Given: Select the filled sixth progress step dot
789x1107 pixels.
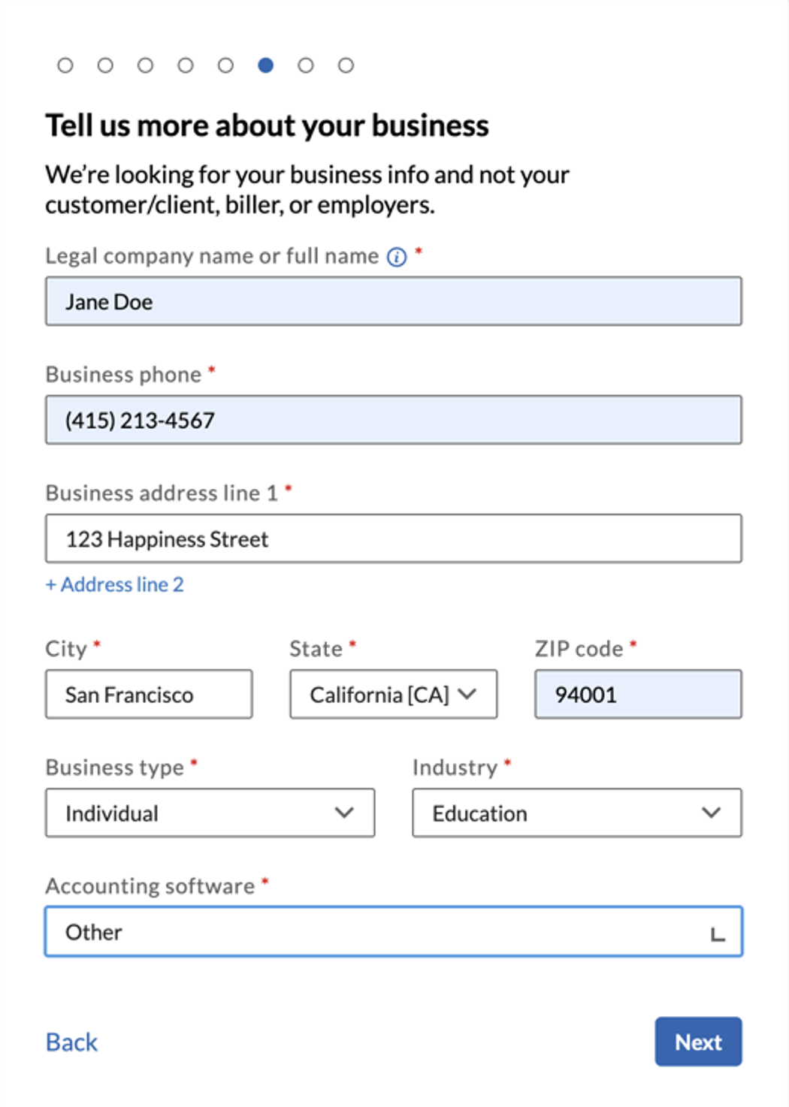Looking at the screenshot, I should pyautogui.click(x=265, y=65).
